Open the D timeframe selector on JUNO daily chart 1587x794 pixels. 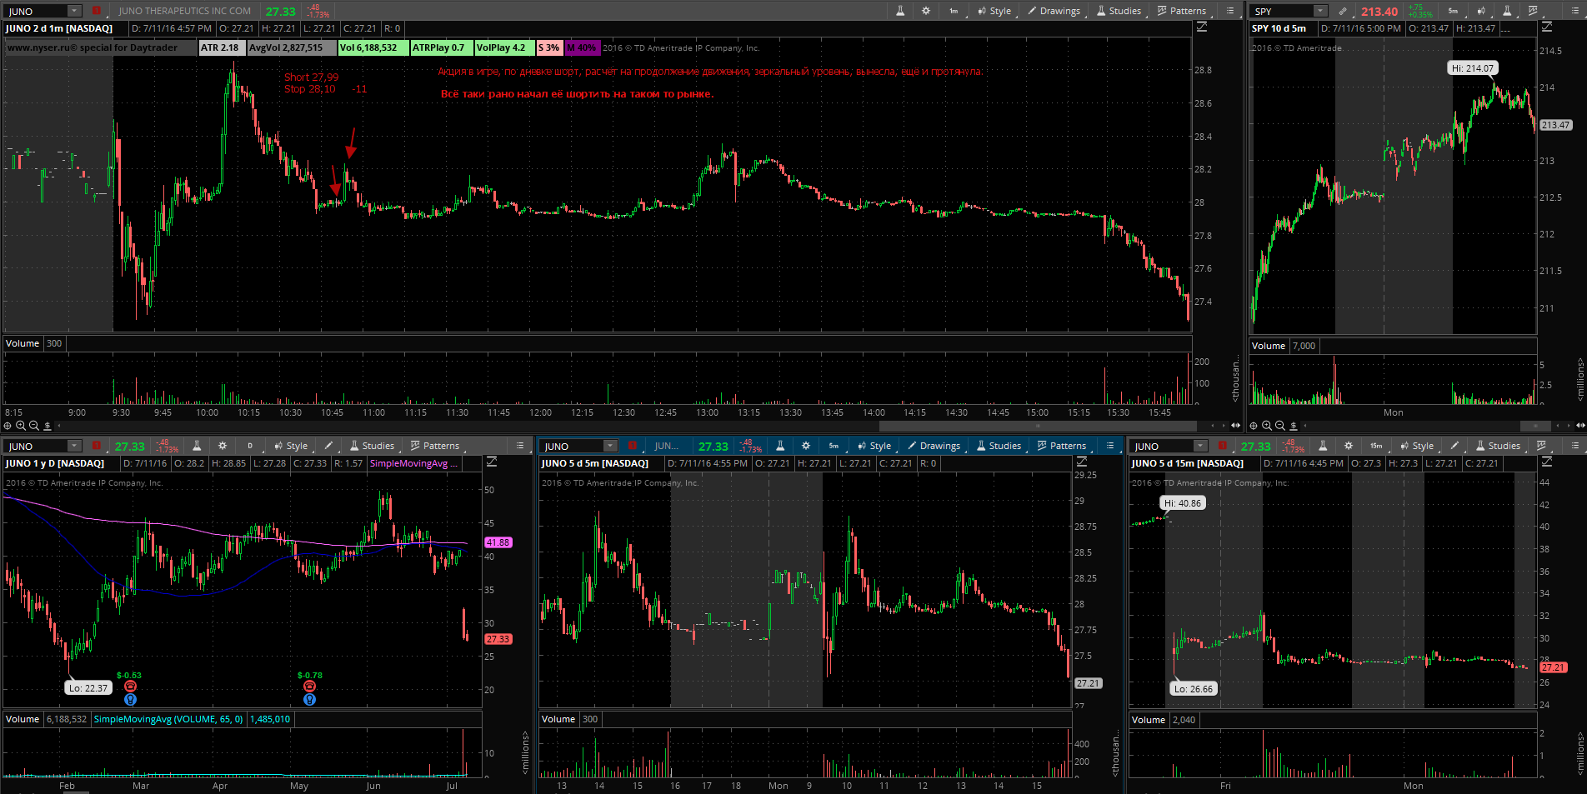(x=249, y=446)
